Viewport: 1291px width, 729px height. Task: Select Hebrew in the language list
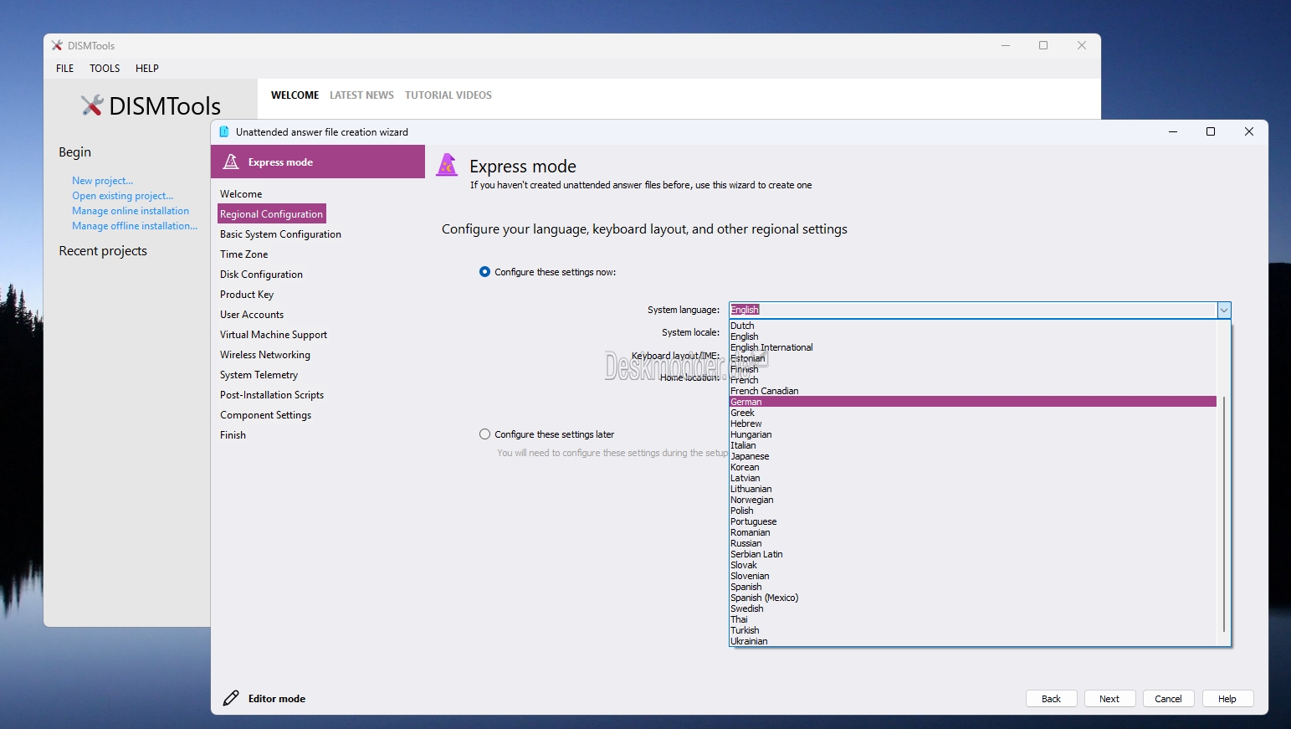[973, 424]
